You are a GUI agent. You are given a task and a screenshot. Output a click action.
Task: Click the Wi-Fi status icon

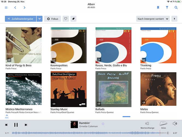point(168,2)
